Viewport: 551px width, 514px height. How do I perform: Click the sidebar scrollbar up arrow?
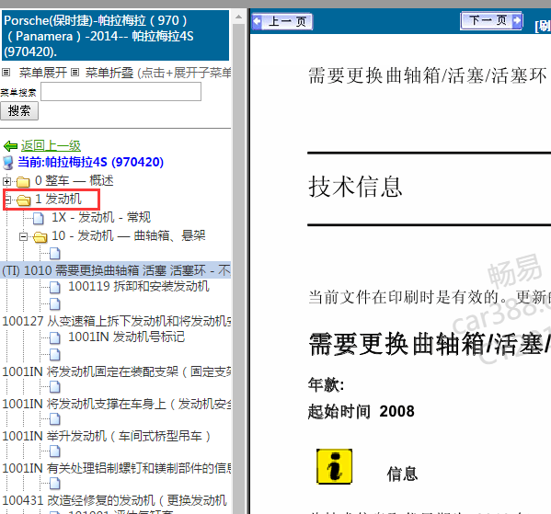[x=238, y=17]
